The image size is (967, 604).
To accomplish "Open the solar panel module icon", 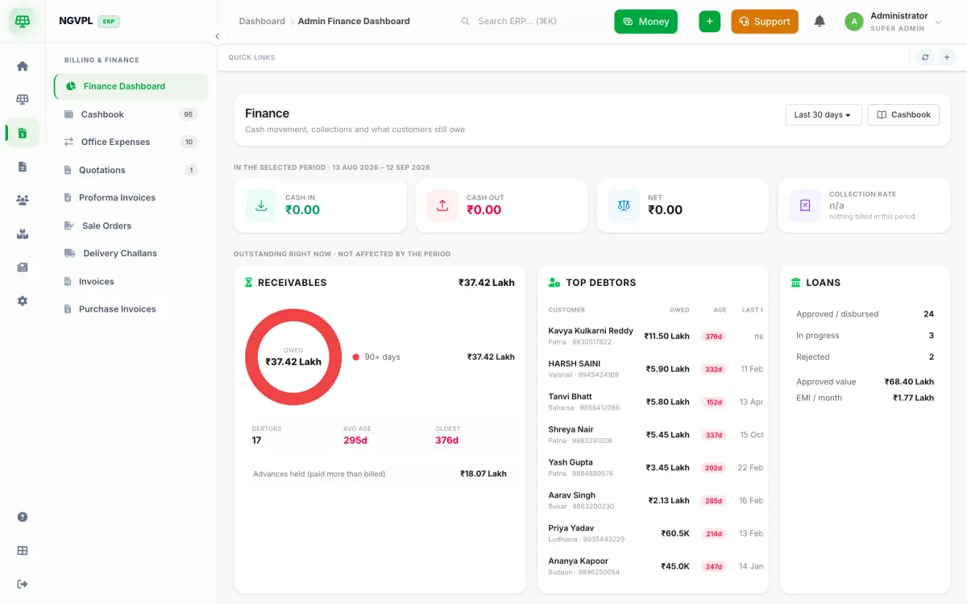I will pos(23,99).
